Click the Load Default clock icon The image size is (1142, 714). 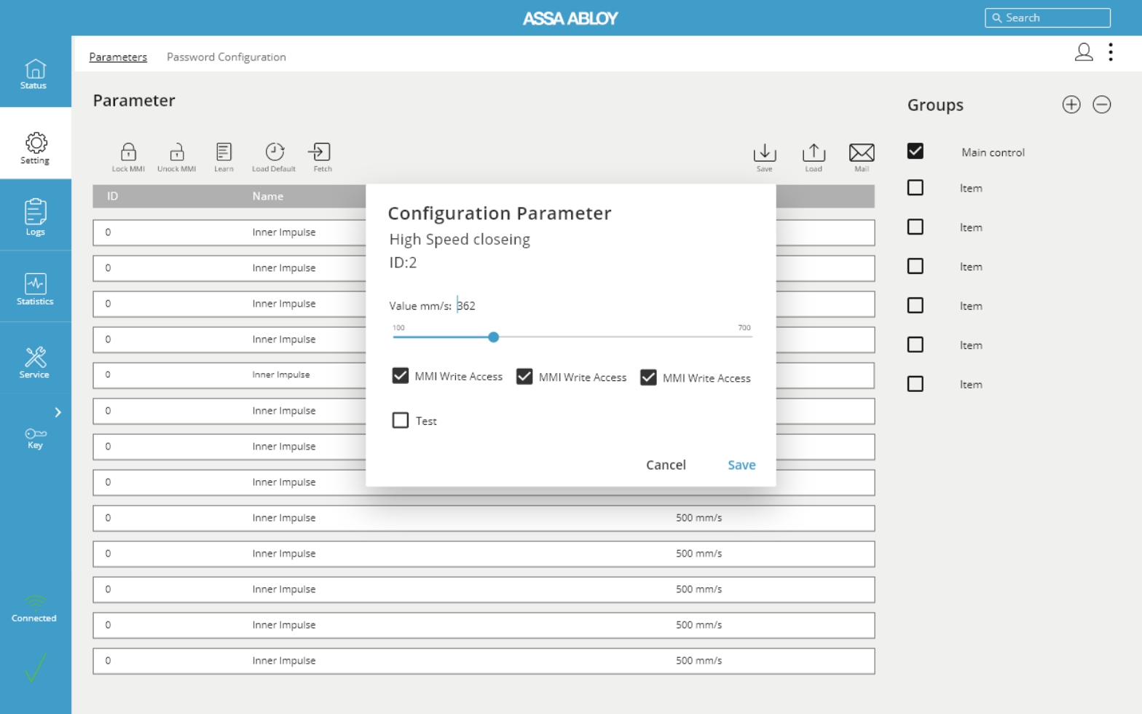coord(274,152)
